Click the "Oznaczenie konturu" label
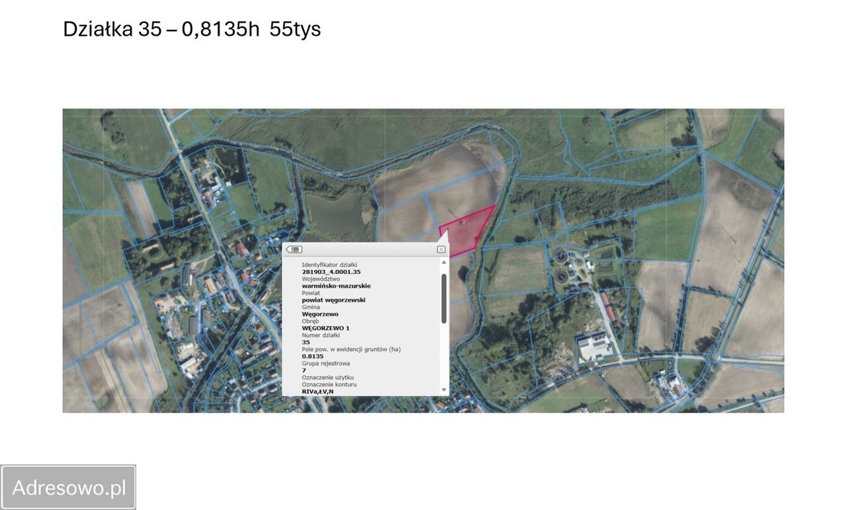 330,384
